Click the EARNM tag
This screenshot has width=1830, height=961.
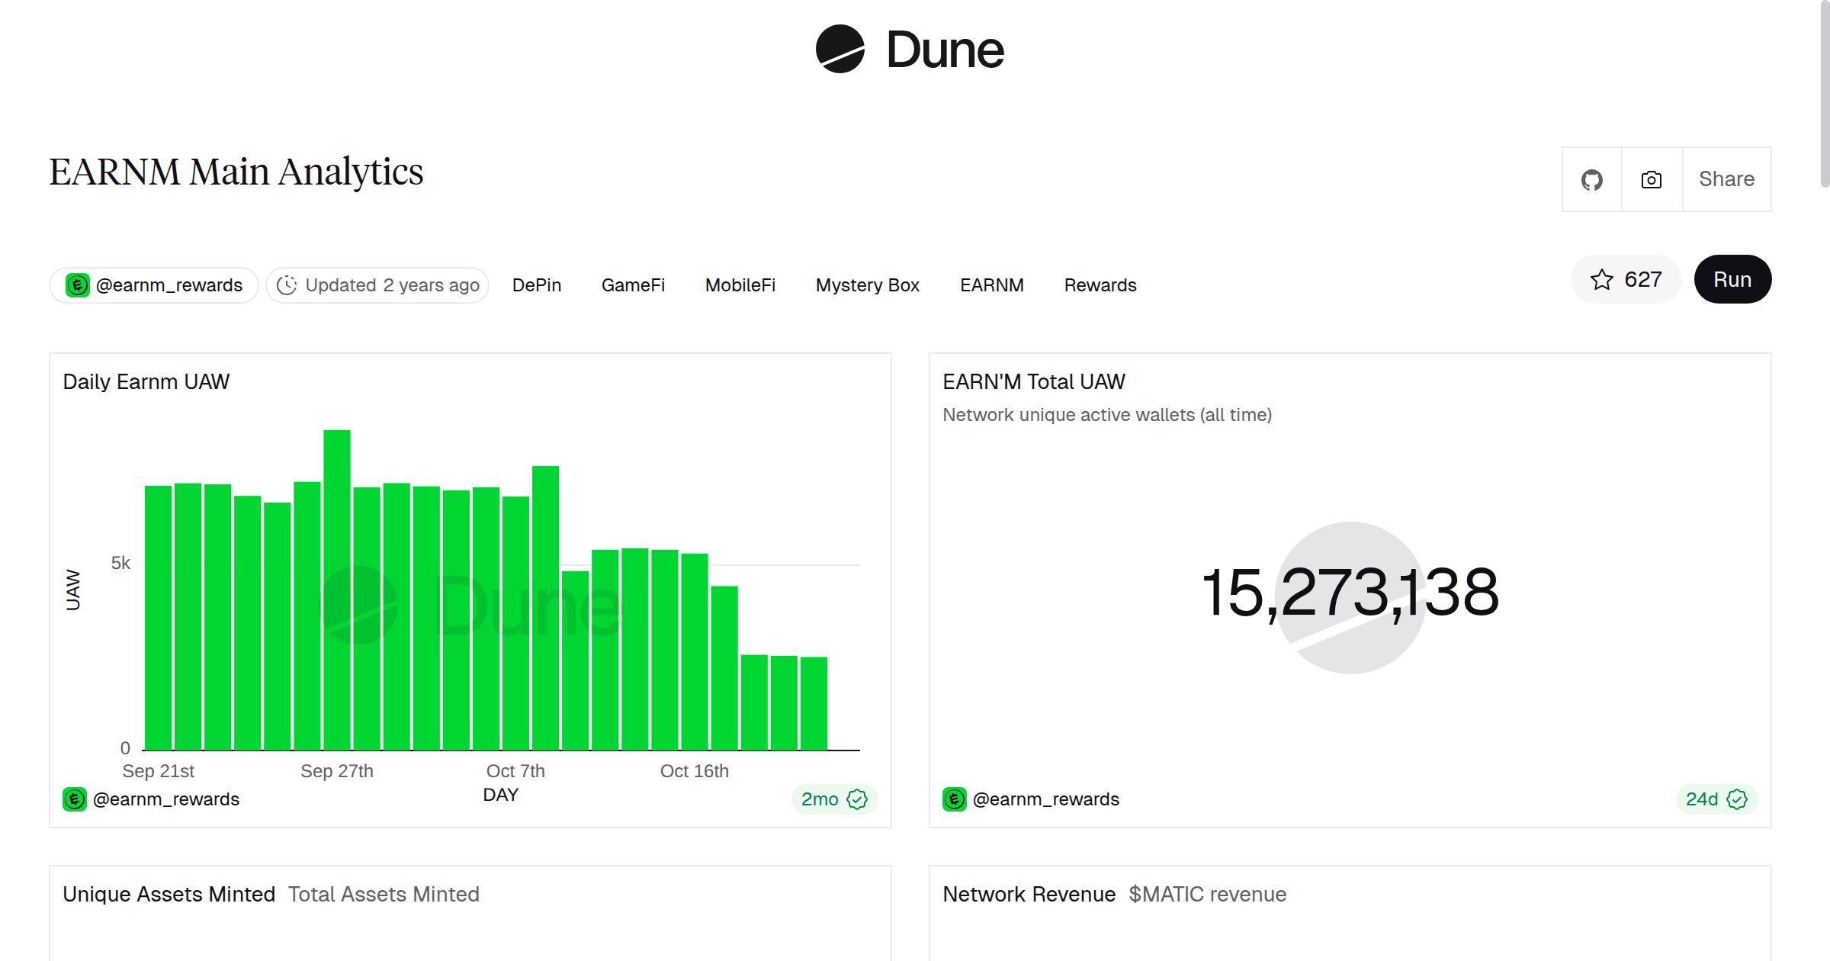point(991,284)
